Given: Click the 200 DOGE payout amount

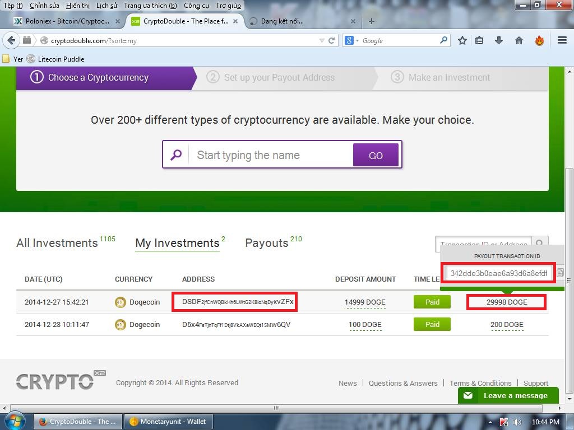Looking at the screenshot, I should click(507, 325).
